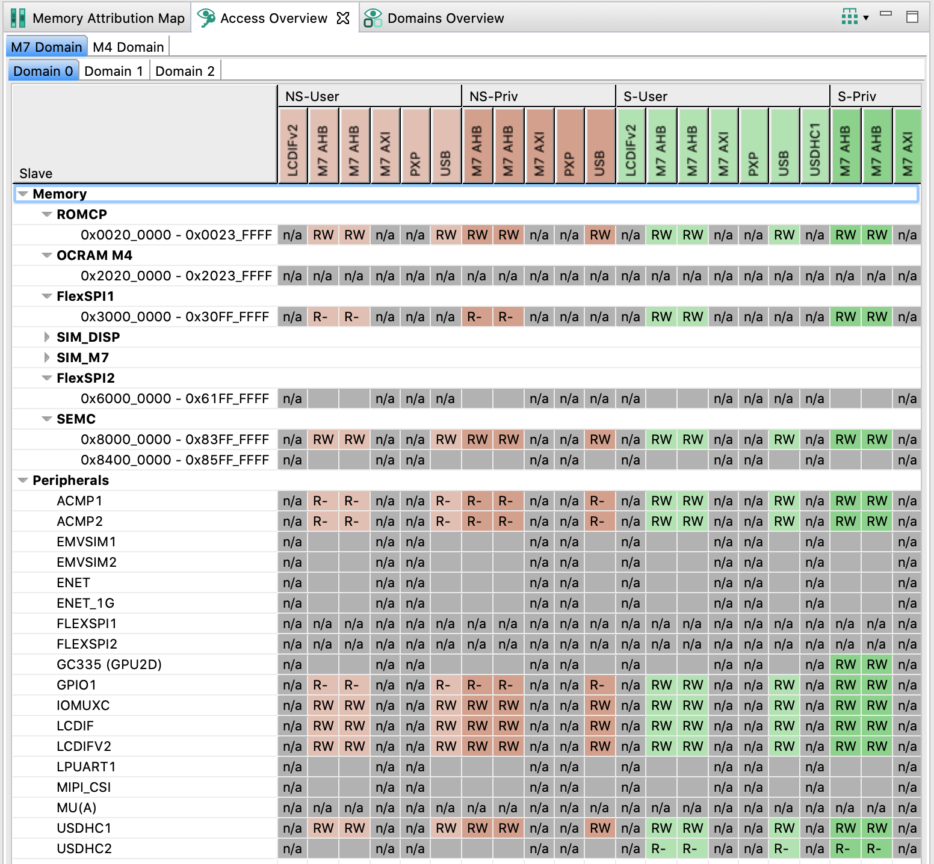Minimize the view panel
934x864 pixels.
coord(886,14)
